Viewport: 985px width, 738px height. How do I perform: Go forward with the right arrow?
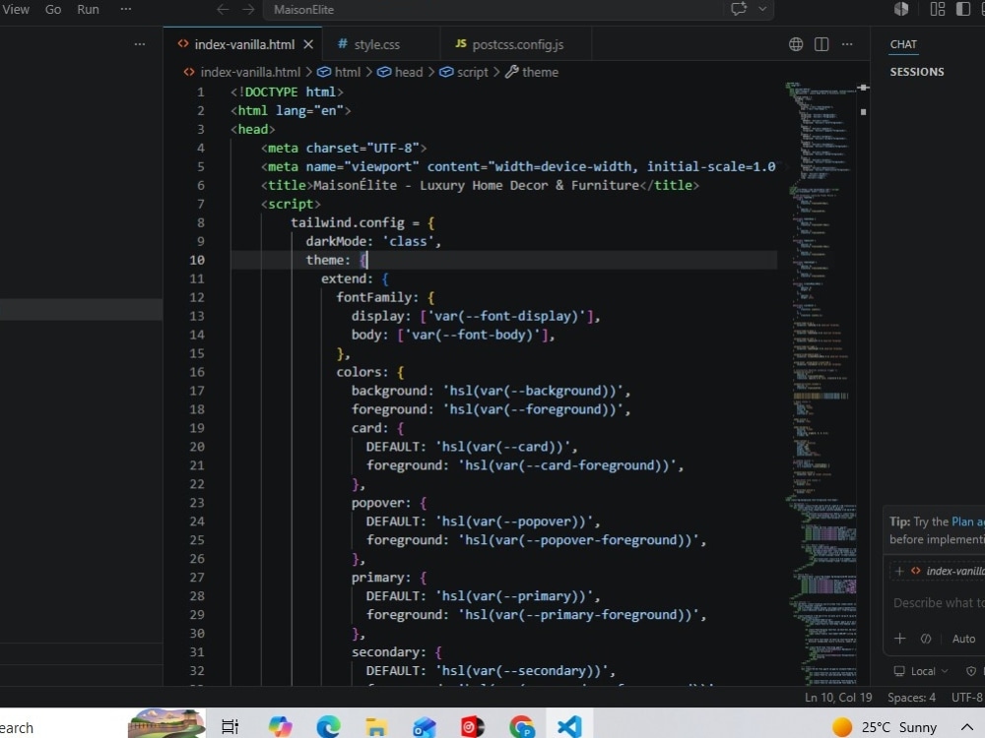(x=249, y=10)
